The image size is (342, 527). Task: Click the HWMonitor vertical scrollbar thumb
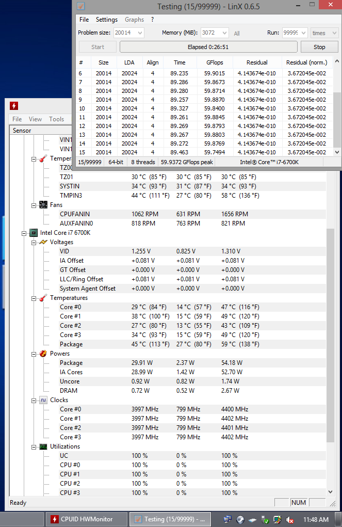(330, 335)
